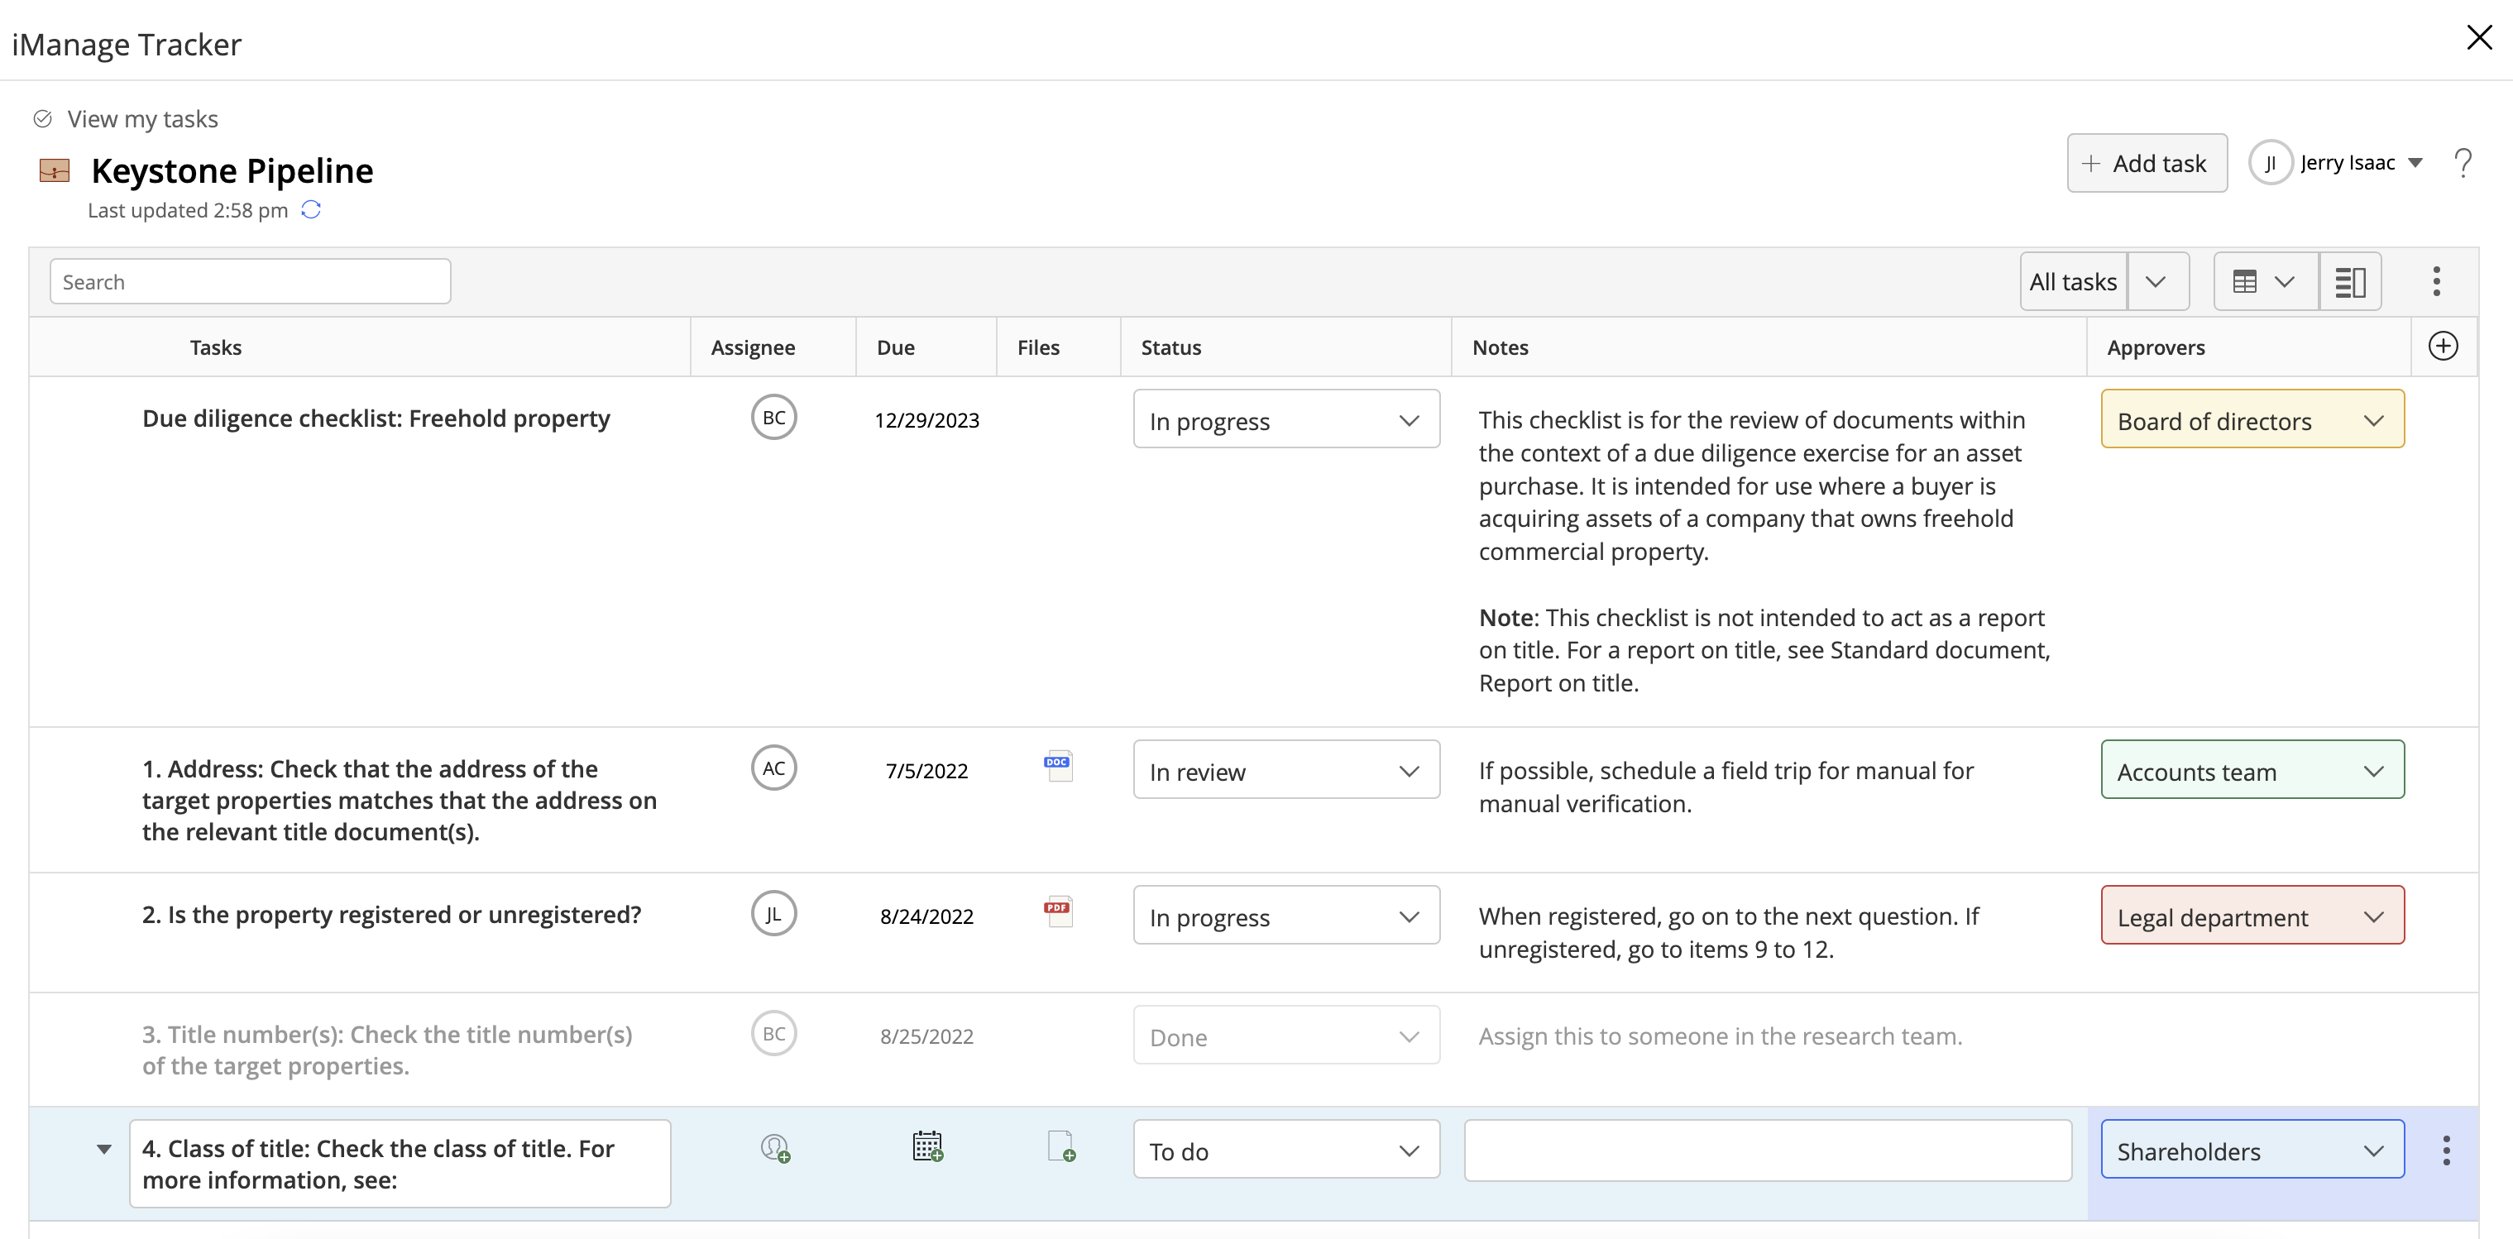Collapse task 4 using the disclosure triangle
This screenshot has height=1239, width=2513.
pos(103,1149)
